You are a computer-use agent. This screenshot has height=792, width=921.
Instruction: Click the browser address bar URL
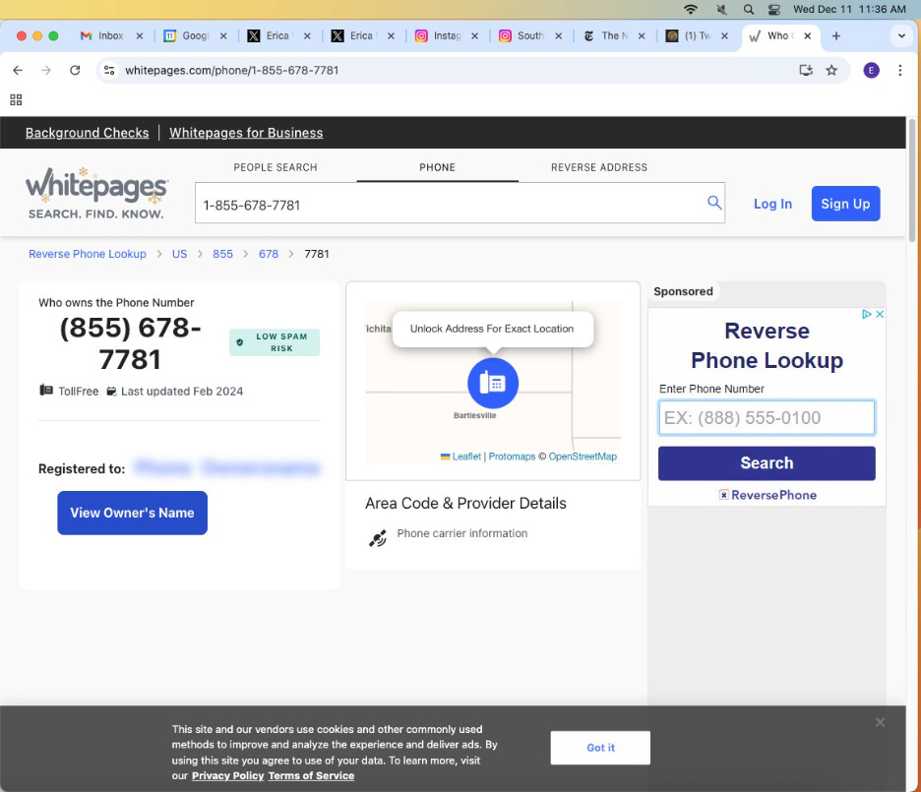[231, 71]
